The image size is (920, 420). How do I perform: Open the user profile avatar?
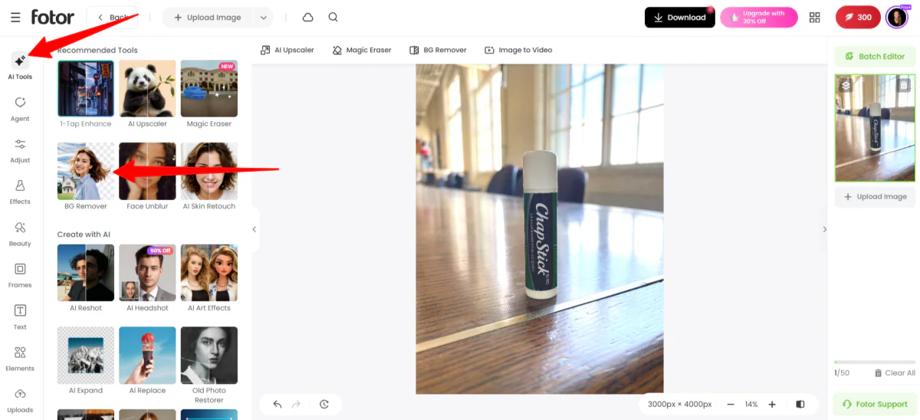[896, 17]
